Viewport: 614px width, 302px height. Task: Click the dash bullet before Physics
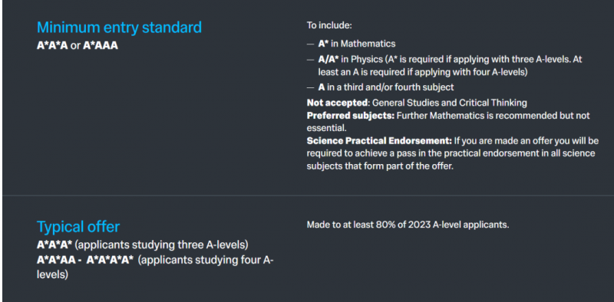pos(310,60)
